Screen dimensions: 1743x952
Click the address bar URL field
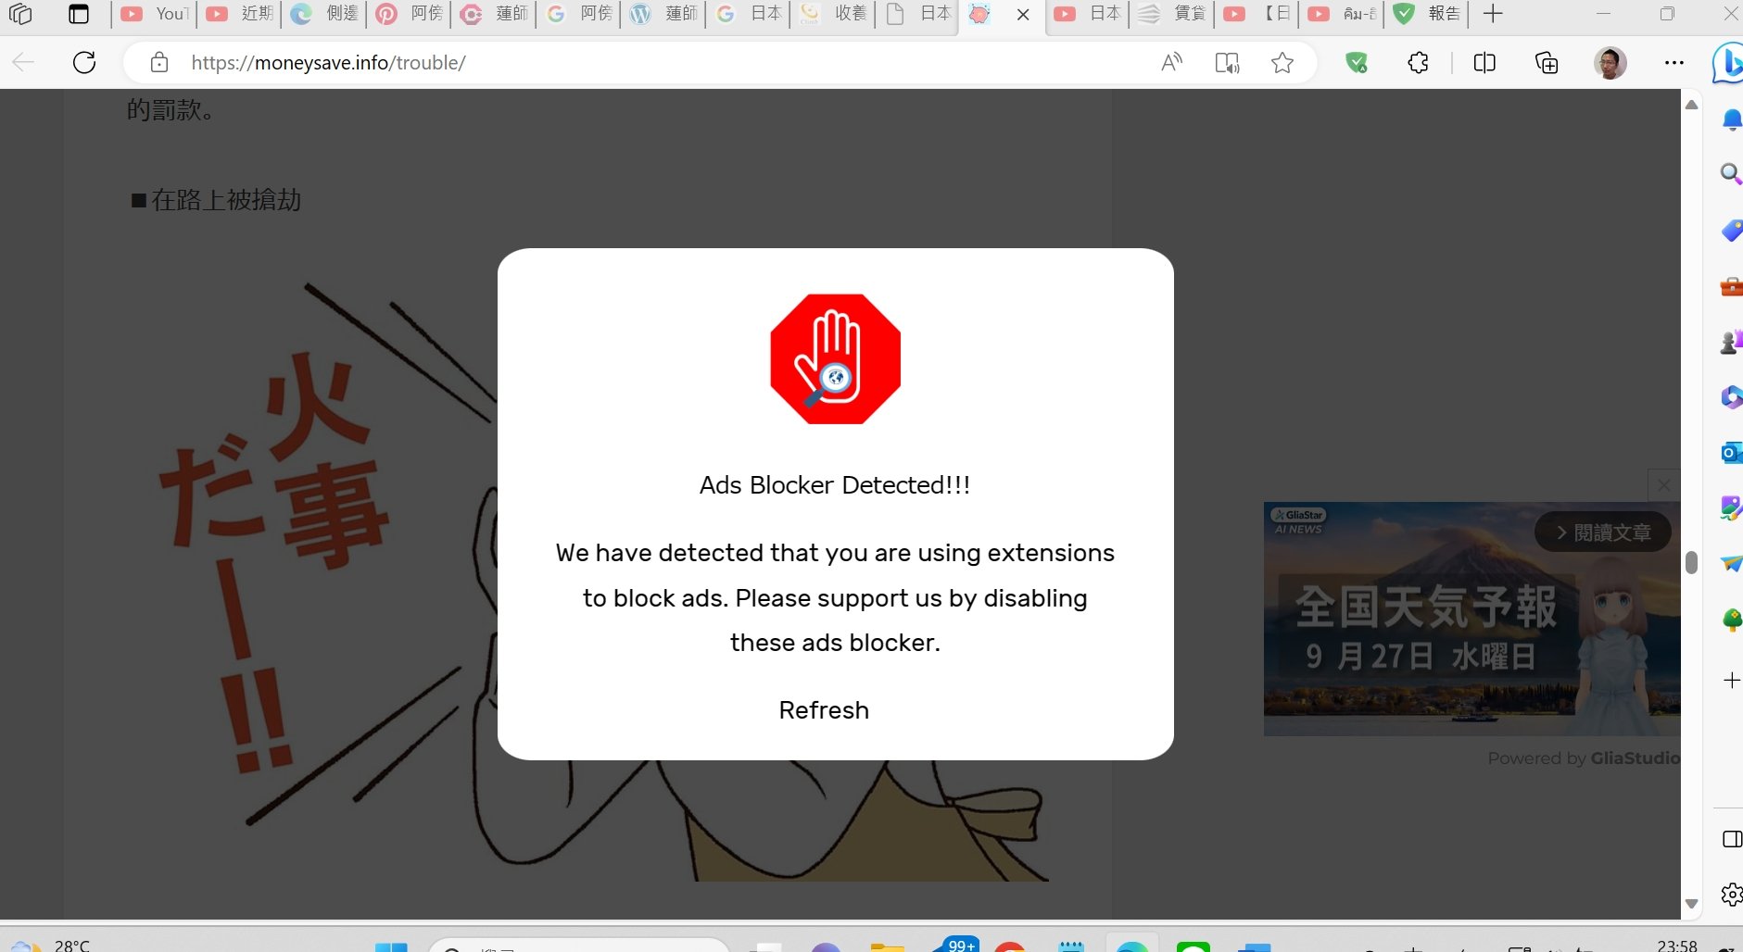point(649,63)
